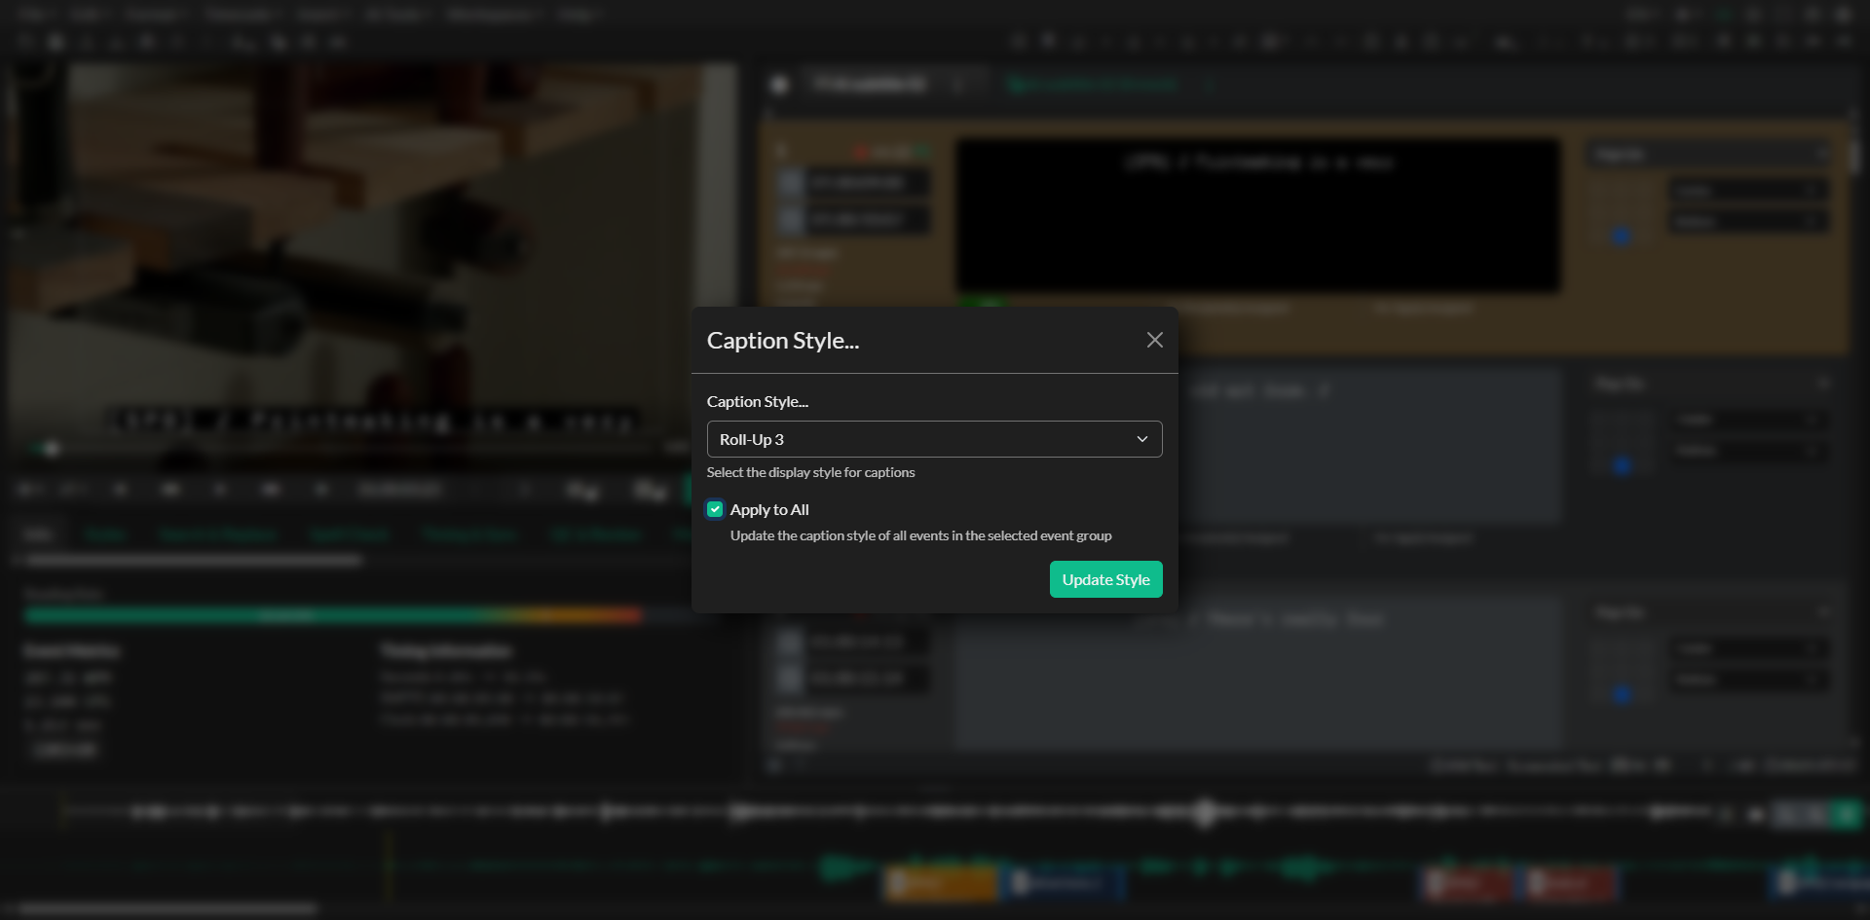1870x920 pixels.
Task: Open the Help menu
Action: tap(578, 14)
